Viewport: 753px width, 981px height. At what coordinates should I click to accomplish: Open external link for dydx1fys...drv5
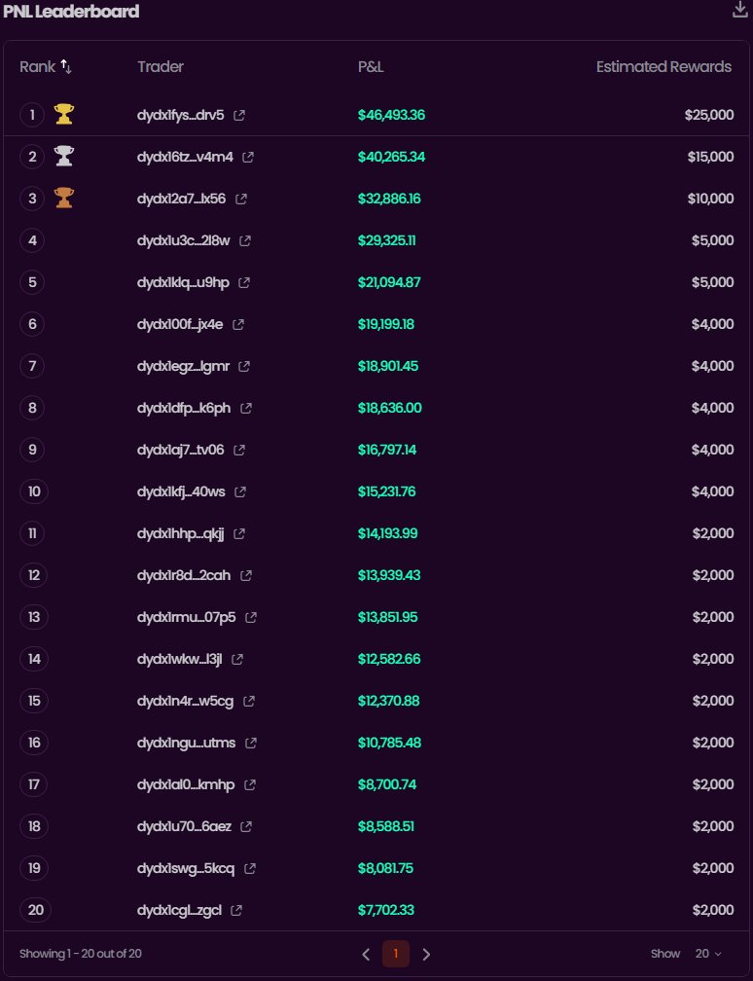pyautogui.click(x=239, y=116)
